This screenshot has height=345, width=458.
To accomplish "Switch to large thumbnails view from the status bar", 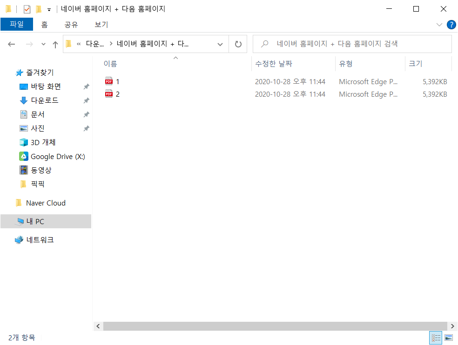I will point(448,338).
